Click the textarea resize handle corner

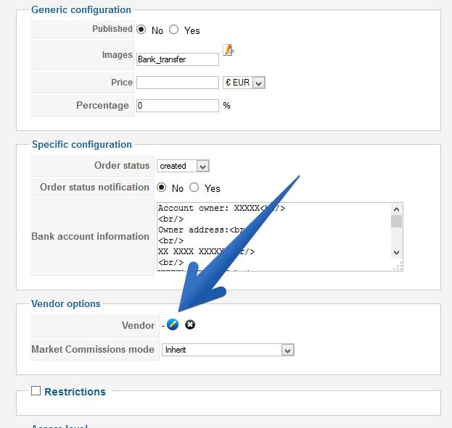pyautogui.click(x=398, y=267)
